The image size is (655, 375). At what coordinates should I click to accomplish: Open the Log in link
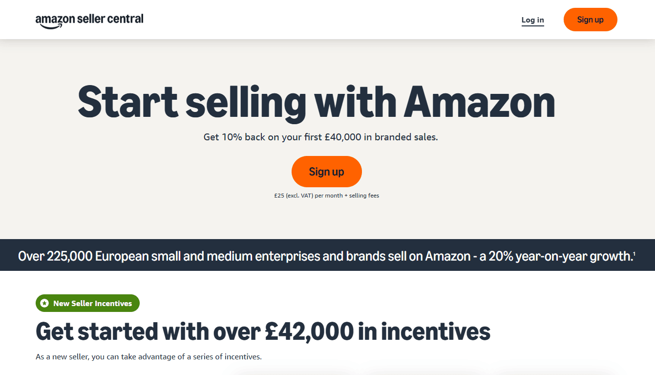(x=532, y=20)
